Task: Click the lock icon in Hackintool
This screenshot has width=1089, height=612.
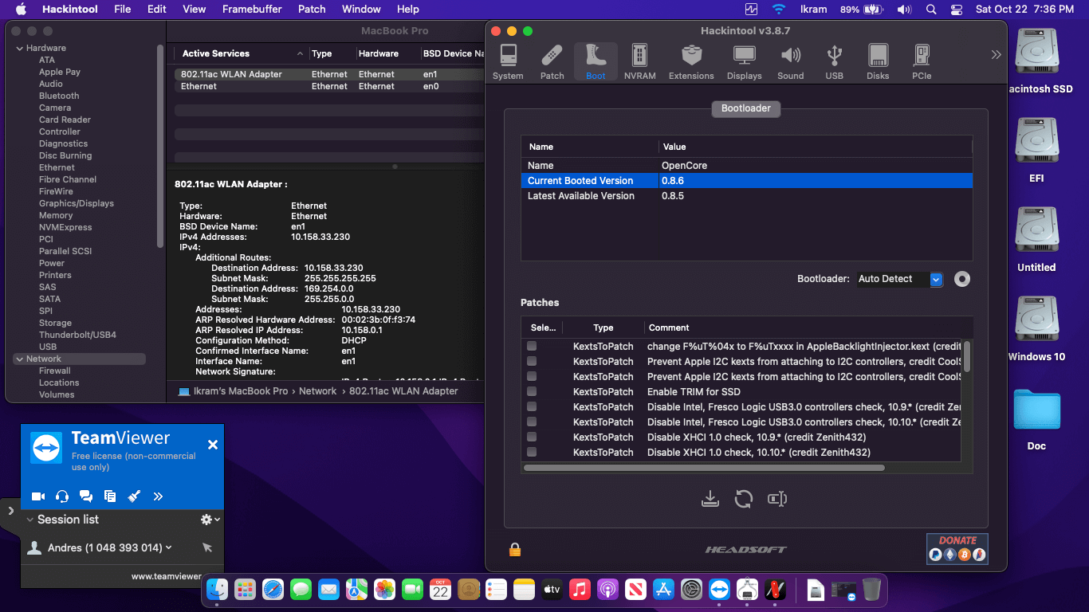Action: pyautogui.click(x=515, y=549)
